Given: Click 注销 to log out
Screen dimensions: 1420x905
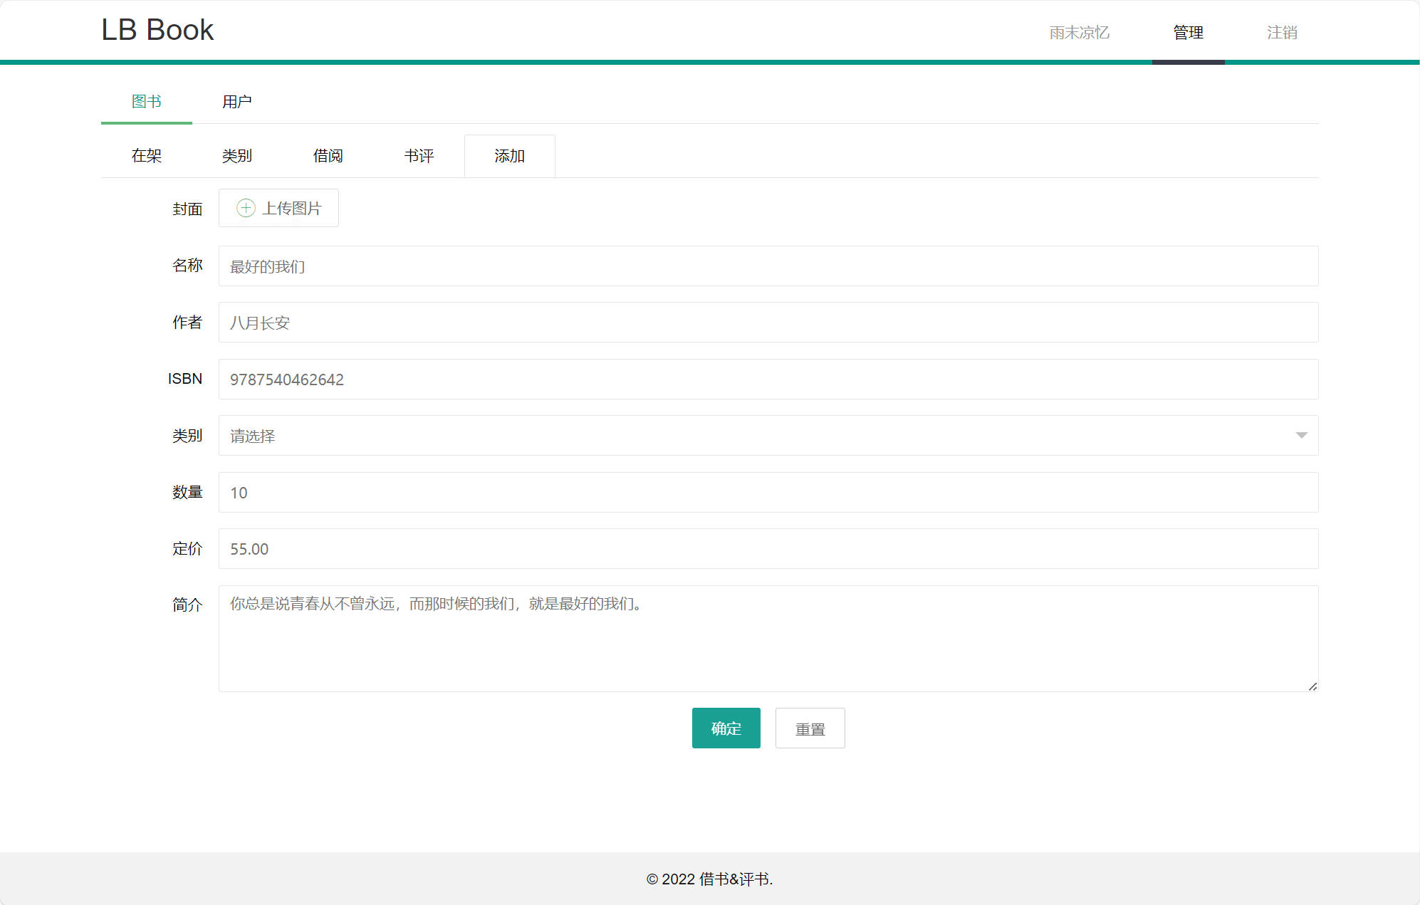Looking at the screenshot, I should [x=1282, y=32].
